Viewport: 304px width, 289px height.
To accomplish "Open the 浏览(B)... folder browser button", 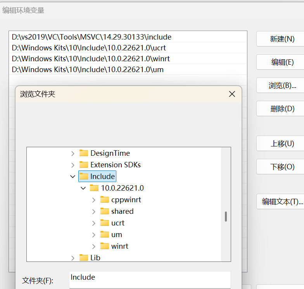I will pos(281,85).
